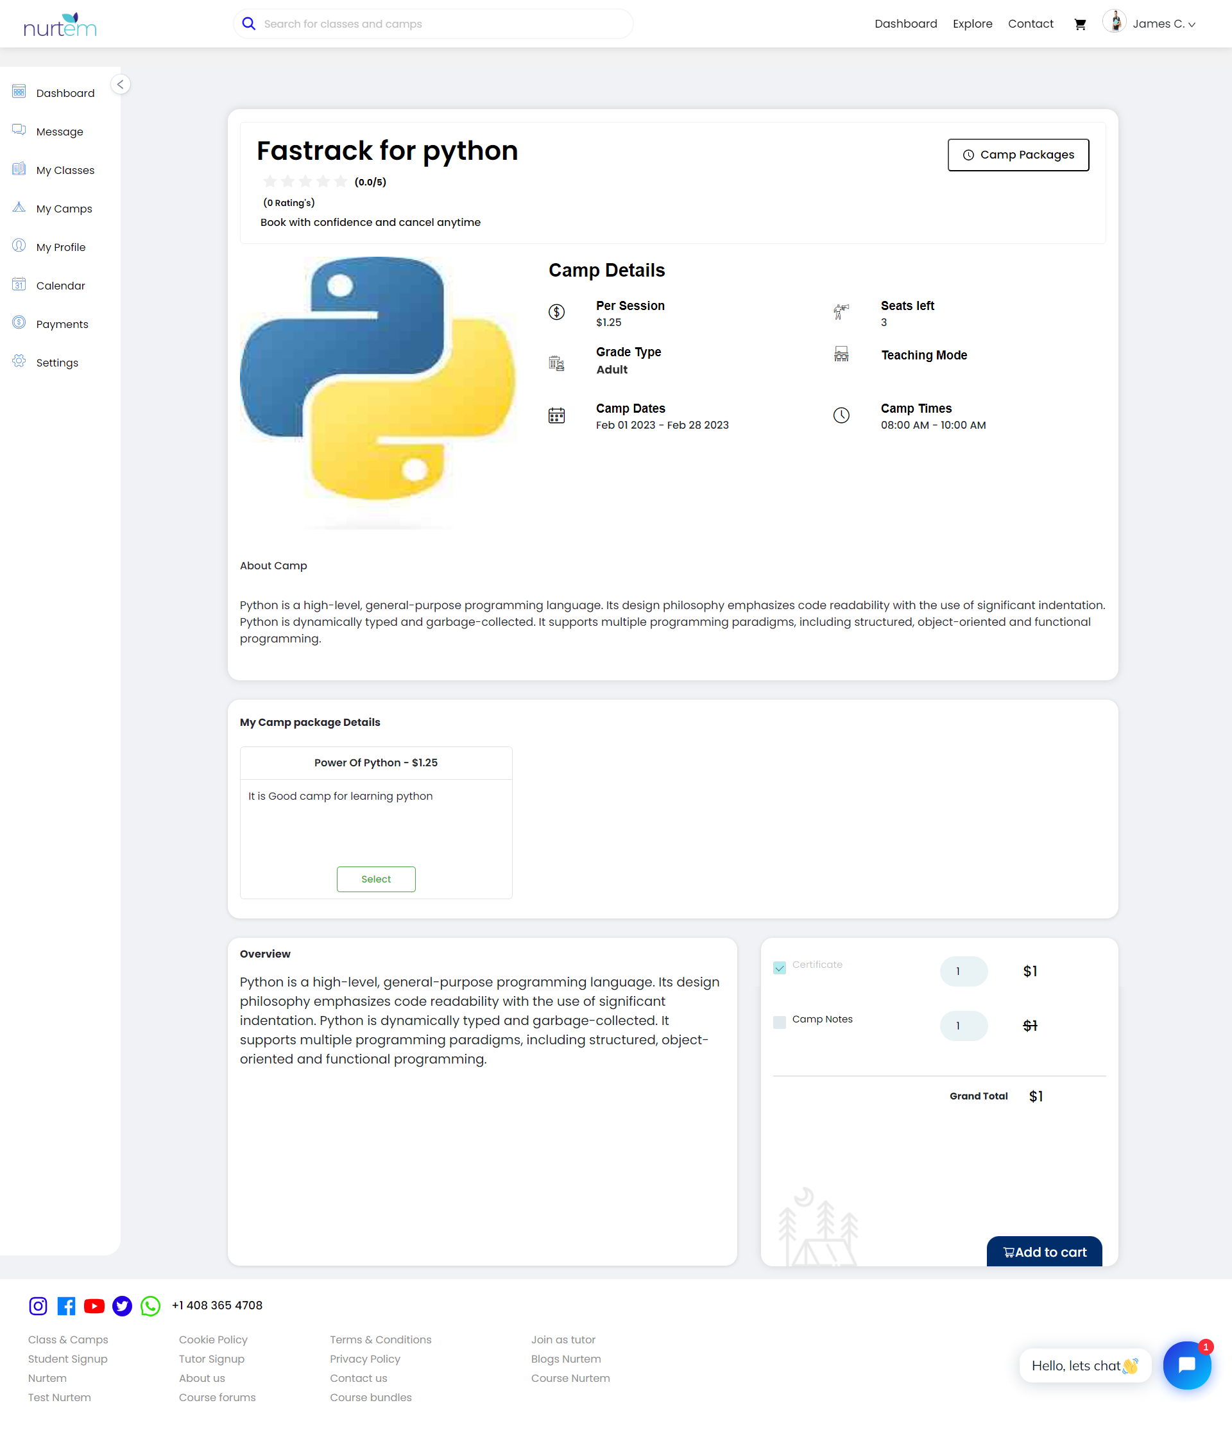Toggle the Certificate checkbox
Viewport: 1232px width, 1430px height.
[x=780, y=968]
